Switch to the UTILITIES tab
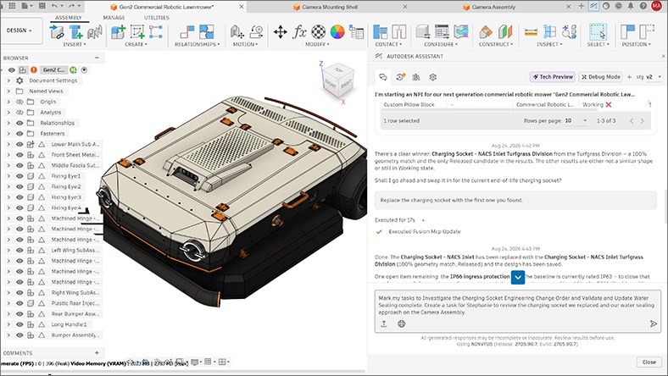Screen dimensions: 668x376 click(x=156, y=18)
